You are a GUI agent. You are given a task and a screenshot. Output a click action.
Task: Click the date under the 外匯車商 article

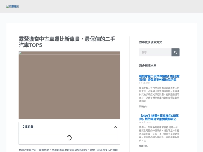(x=145, y=122)
